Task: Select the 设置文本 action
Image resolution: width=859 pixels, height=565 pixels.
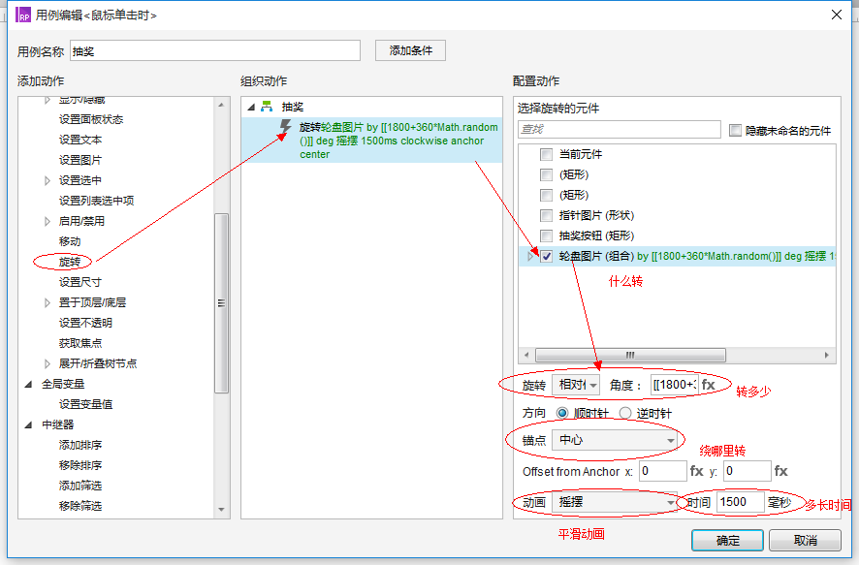Action: [x=80, y=140]
